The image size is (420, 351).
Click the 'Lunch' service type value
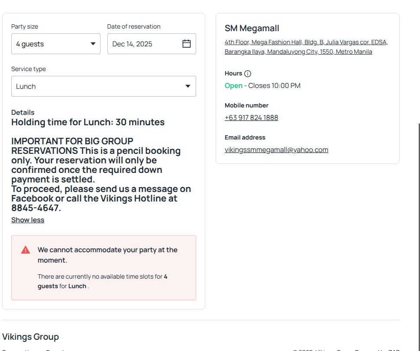(26, 87)
